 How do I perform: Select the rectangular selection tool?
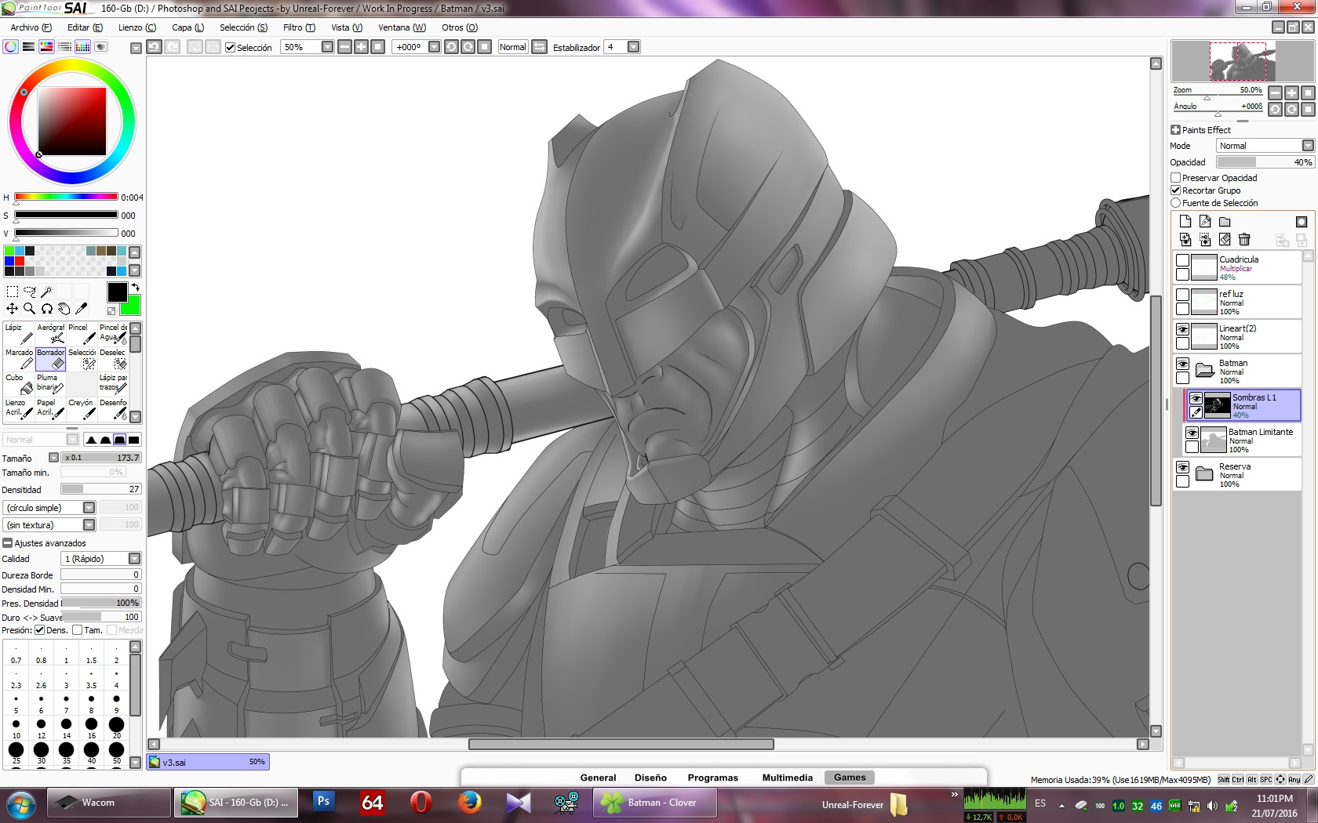tap(12, 292)
